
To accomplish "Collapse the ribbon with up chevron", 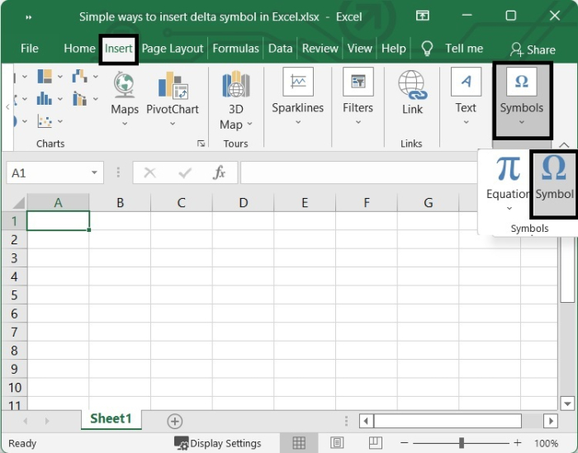I will [x=564, y=144].
